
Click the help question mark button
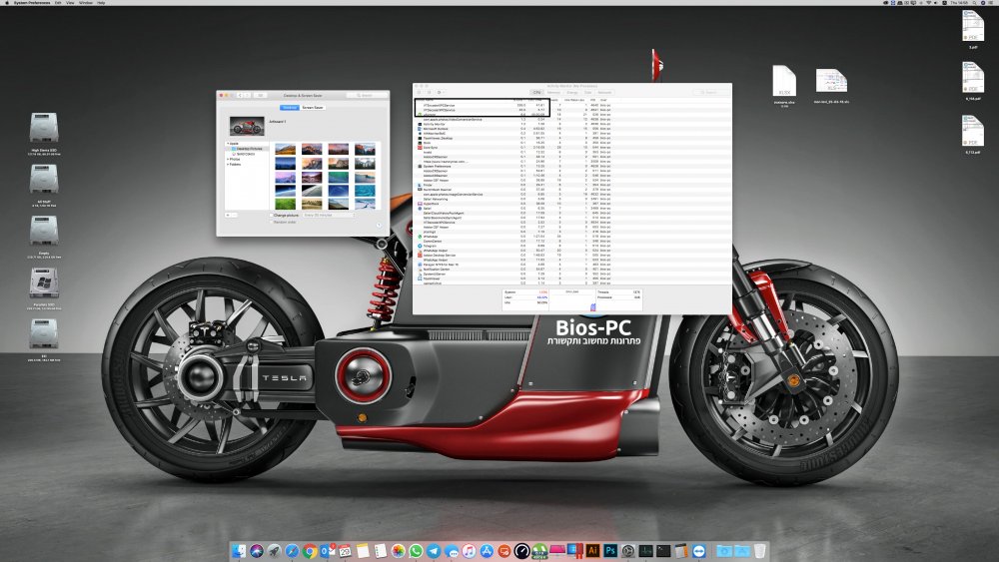pyautogui.click(x=379, y=226)
